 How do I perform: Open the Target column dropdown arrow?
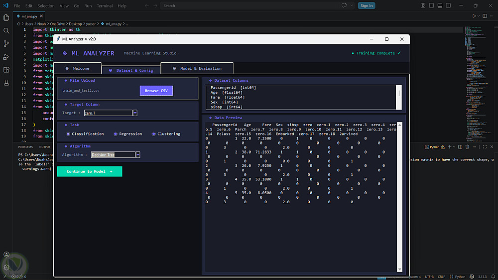[135, 113]
